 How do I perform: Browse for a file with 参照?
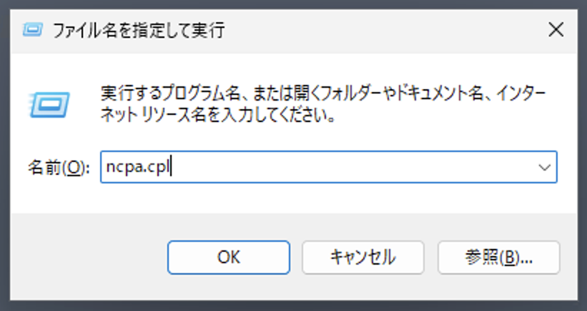[498, 258]
